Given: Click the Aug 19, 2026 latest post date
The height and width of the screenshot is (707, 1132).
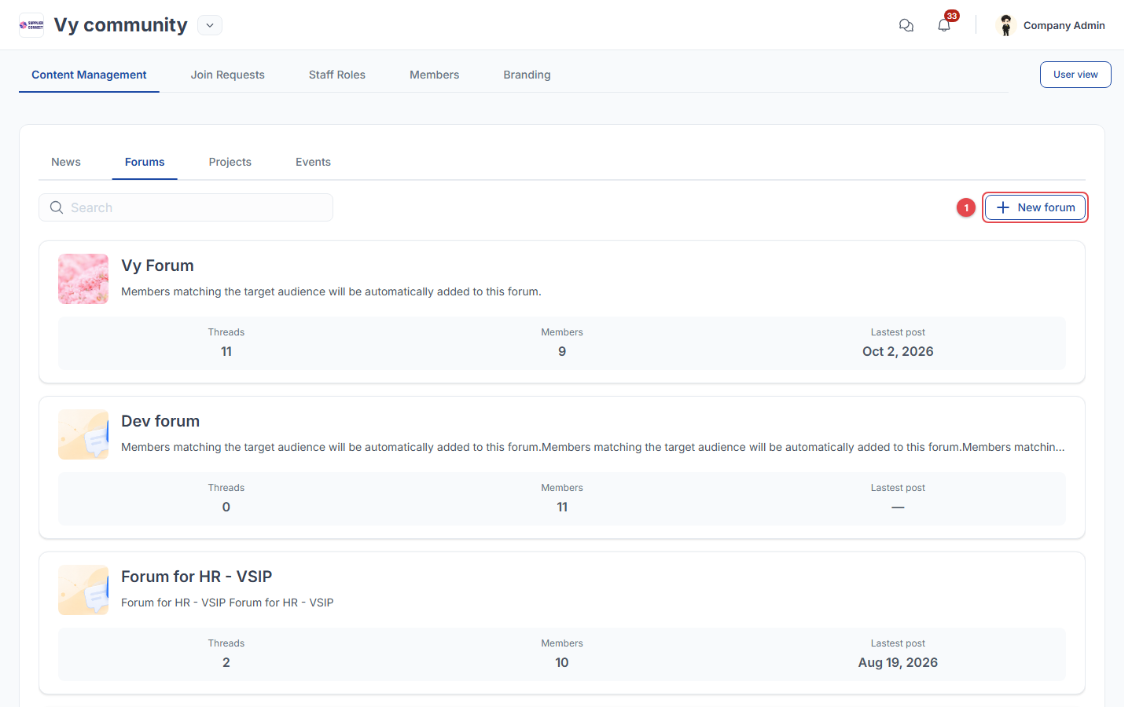Looking at the screenshot, I should (898, 662).
